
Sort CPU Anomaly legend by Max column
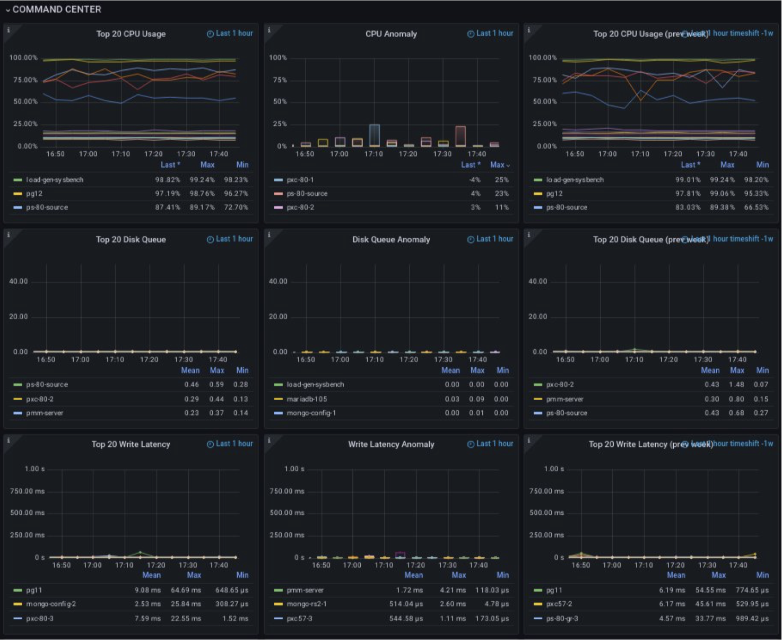(x=500, y=165)
